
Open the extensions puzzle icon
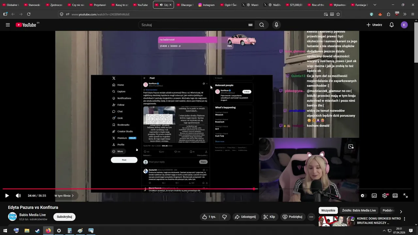(388, 14)
